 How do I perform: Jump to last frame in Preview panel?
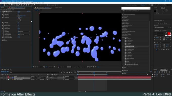coord(167,23)
